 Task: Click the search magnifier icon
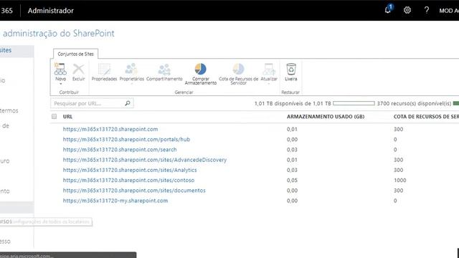[128, 103]
